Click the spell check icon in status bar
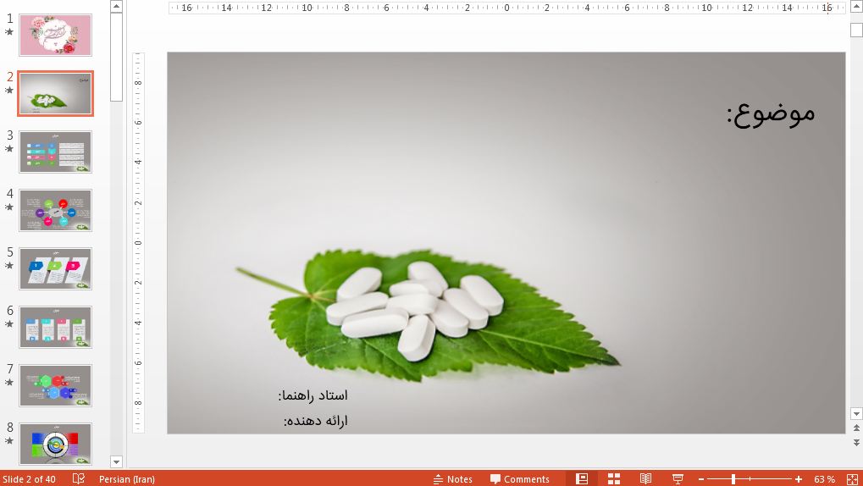 point(79,479)
